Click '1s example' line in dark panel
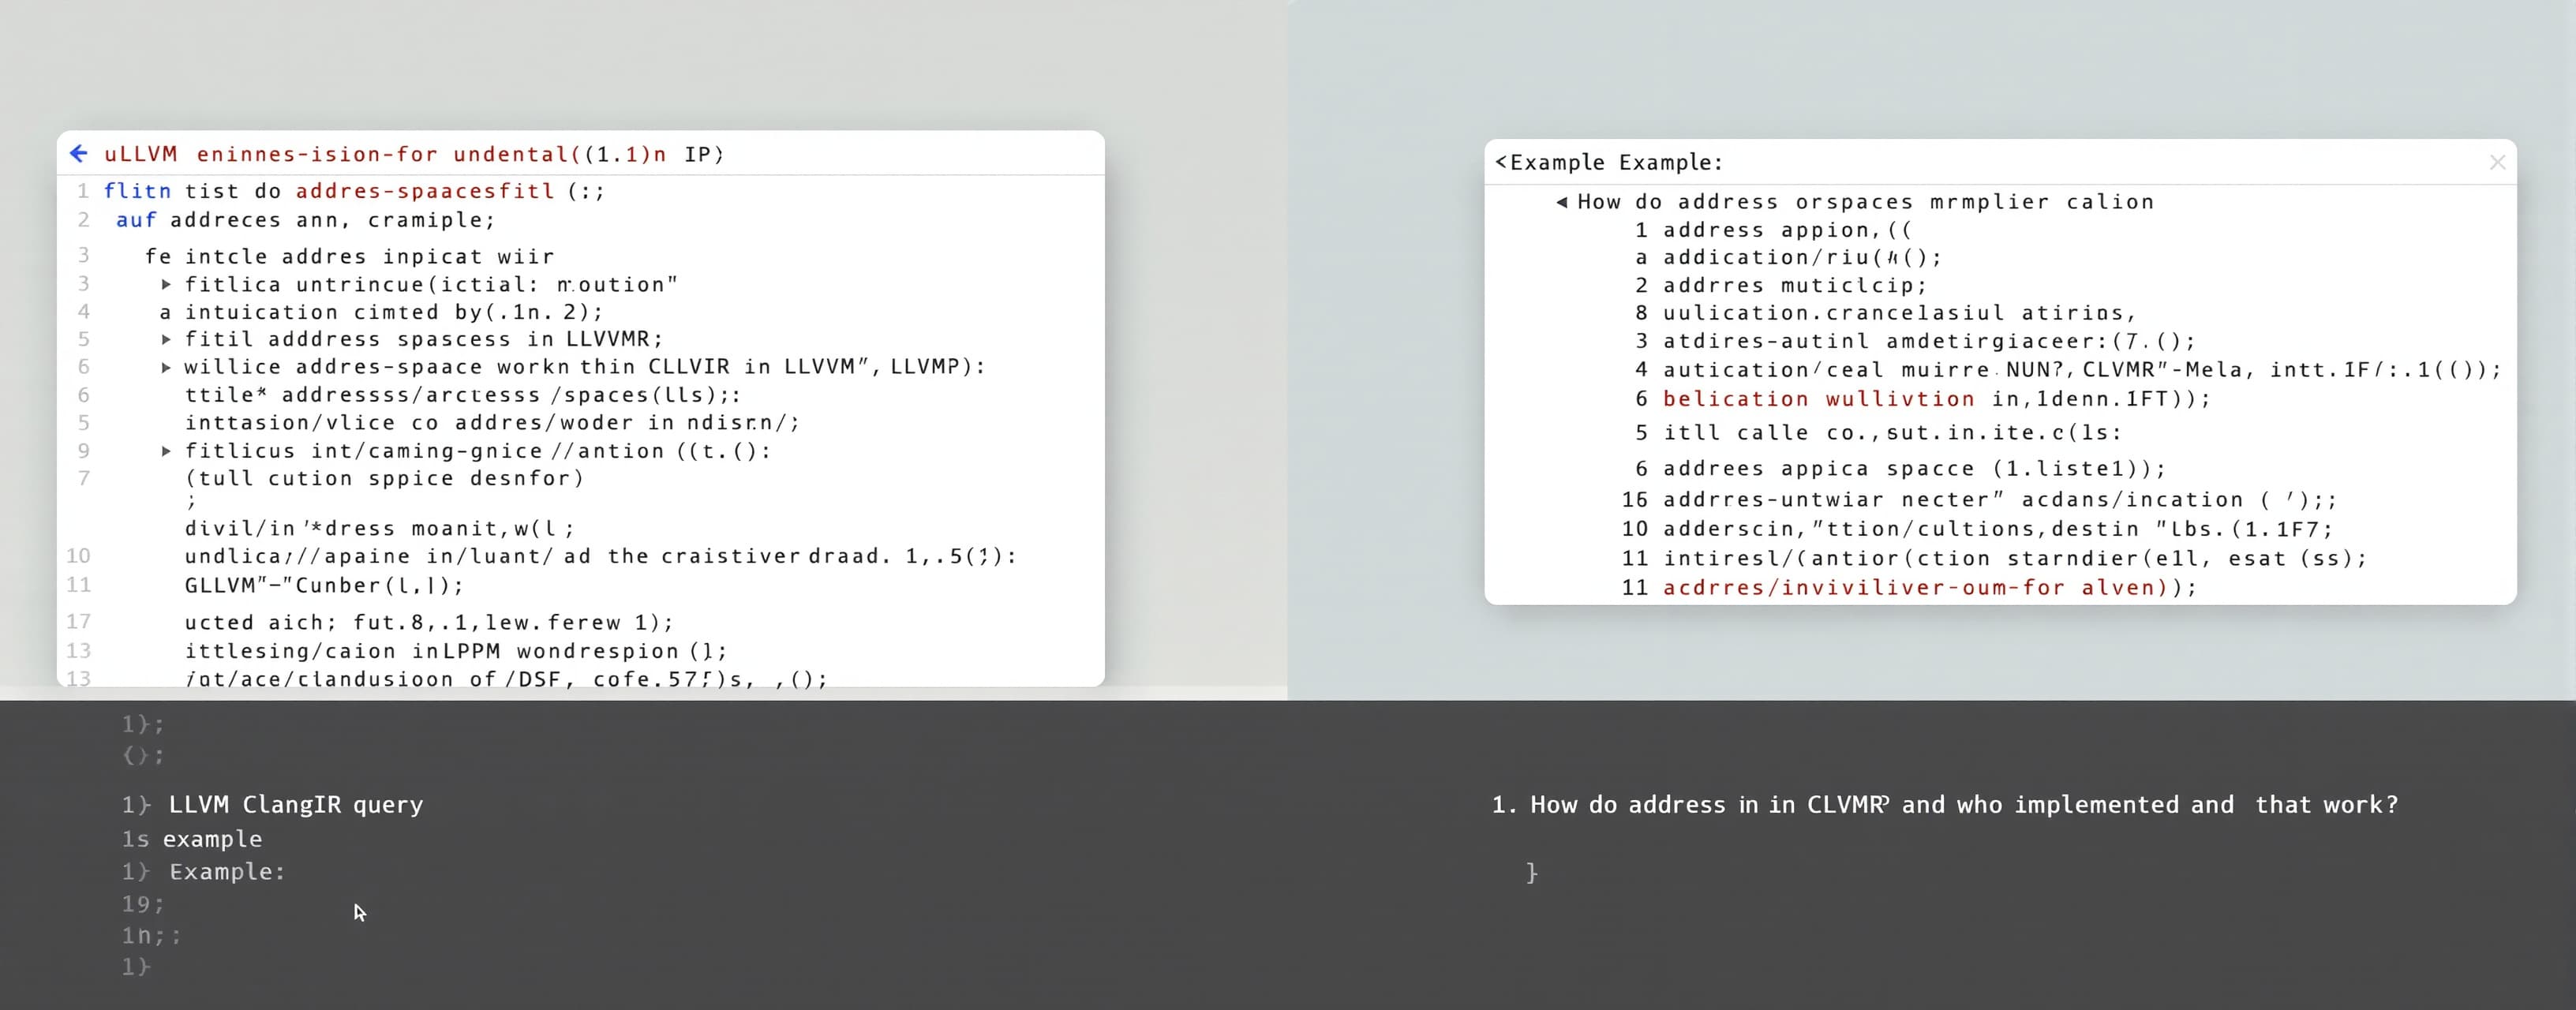 tap(192, 840)
